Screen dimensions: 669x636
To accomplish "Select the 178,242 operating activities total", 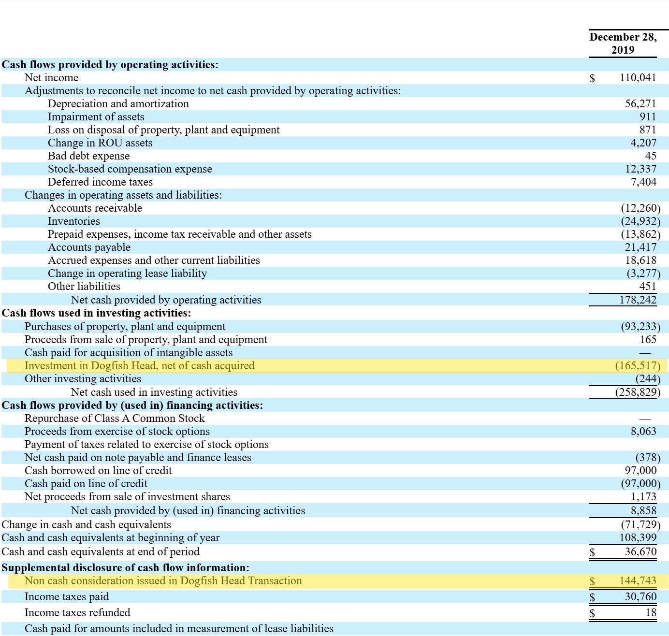I will pyautogui.click(x=638, y=300).
